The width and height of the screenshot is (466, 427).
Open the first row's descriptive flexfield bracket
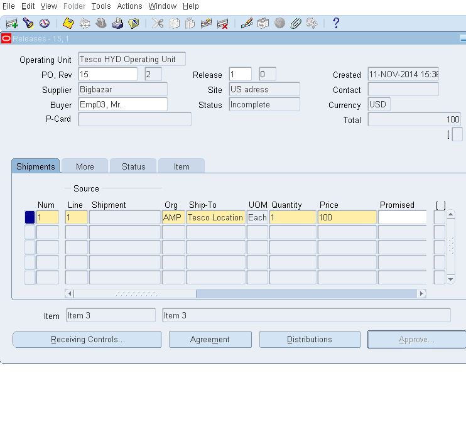point(440,217)
